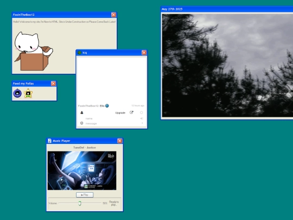Click the welcome message text in FoxInTheBox12 window

pyautogui.click(x=64, y=22)
